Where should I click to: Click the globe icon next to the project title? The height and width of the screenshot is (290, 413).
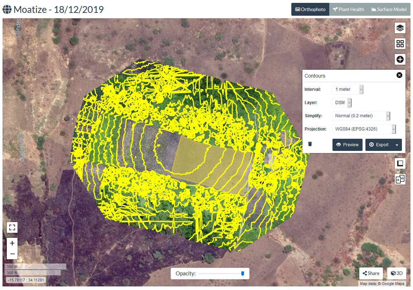[7, 9]
